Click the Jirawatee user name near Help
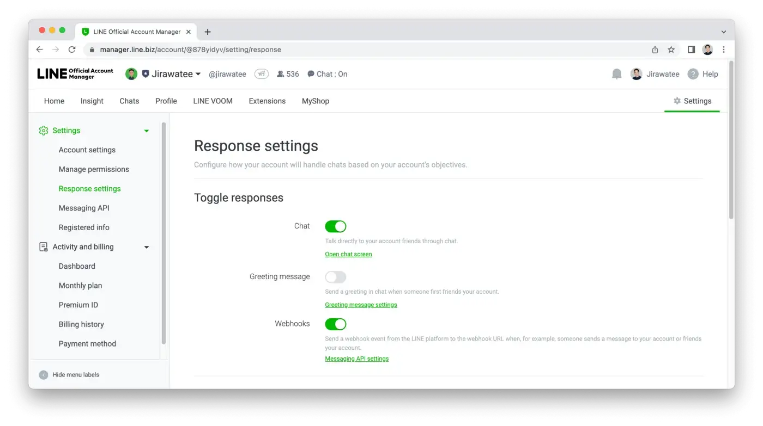Screen dimensions: 763x426 tap(663, 74)
